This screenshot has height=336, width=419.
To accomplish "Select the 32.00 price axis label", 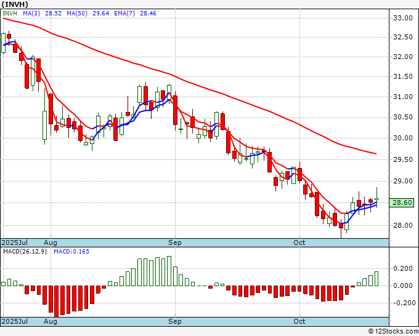I will point(403,57).
